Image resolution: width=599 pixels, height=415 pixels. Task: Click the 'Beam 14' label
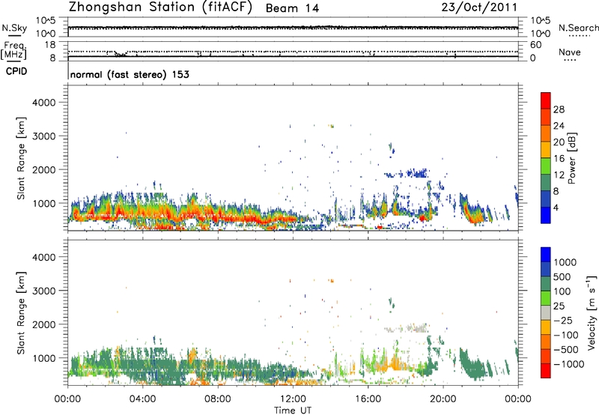[x=292, y=8]
